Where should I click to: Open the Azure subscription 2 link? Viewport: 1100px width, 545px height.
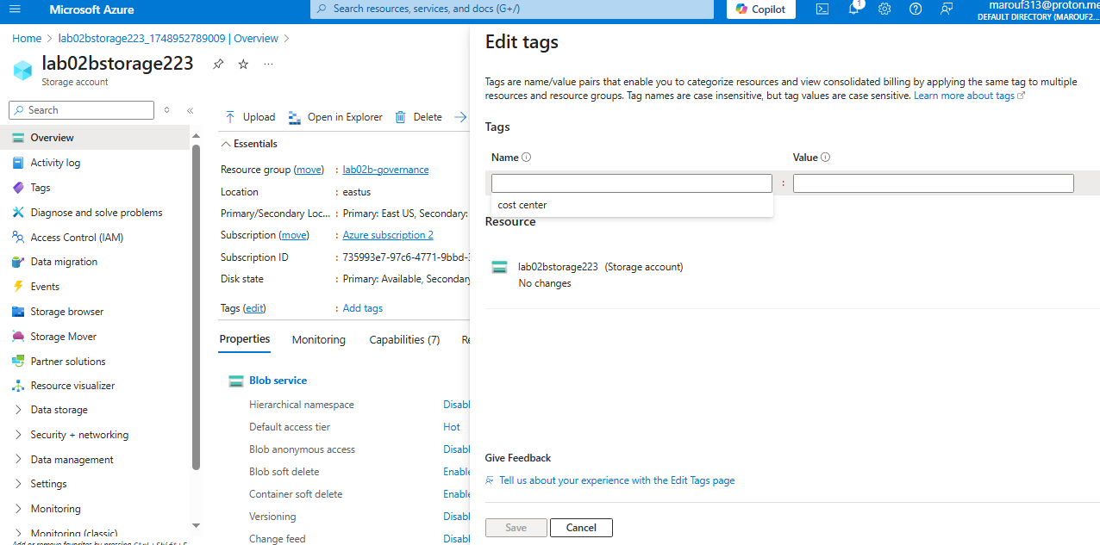coord(387,234)
